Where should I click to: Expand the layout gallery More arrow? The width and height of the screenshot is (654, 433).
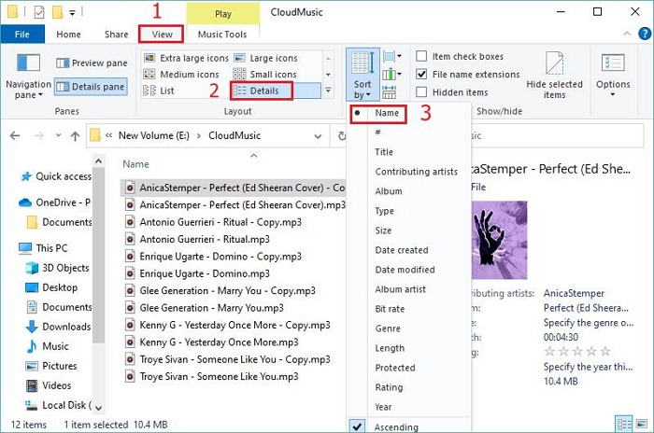click(328, 91)
